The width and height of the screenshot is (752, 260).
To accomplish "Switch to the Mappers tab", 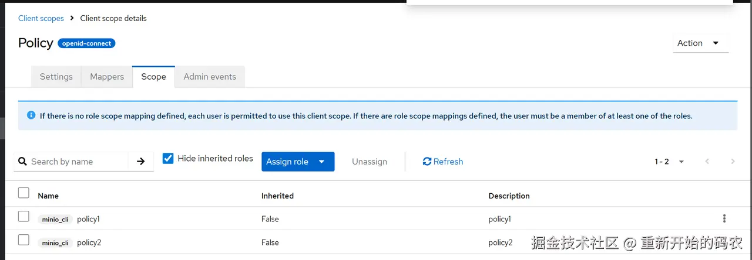I will (107, 77).
